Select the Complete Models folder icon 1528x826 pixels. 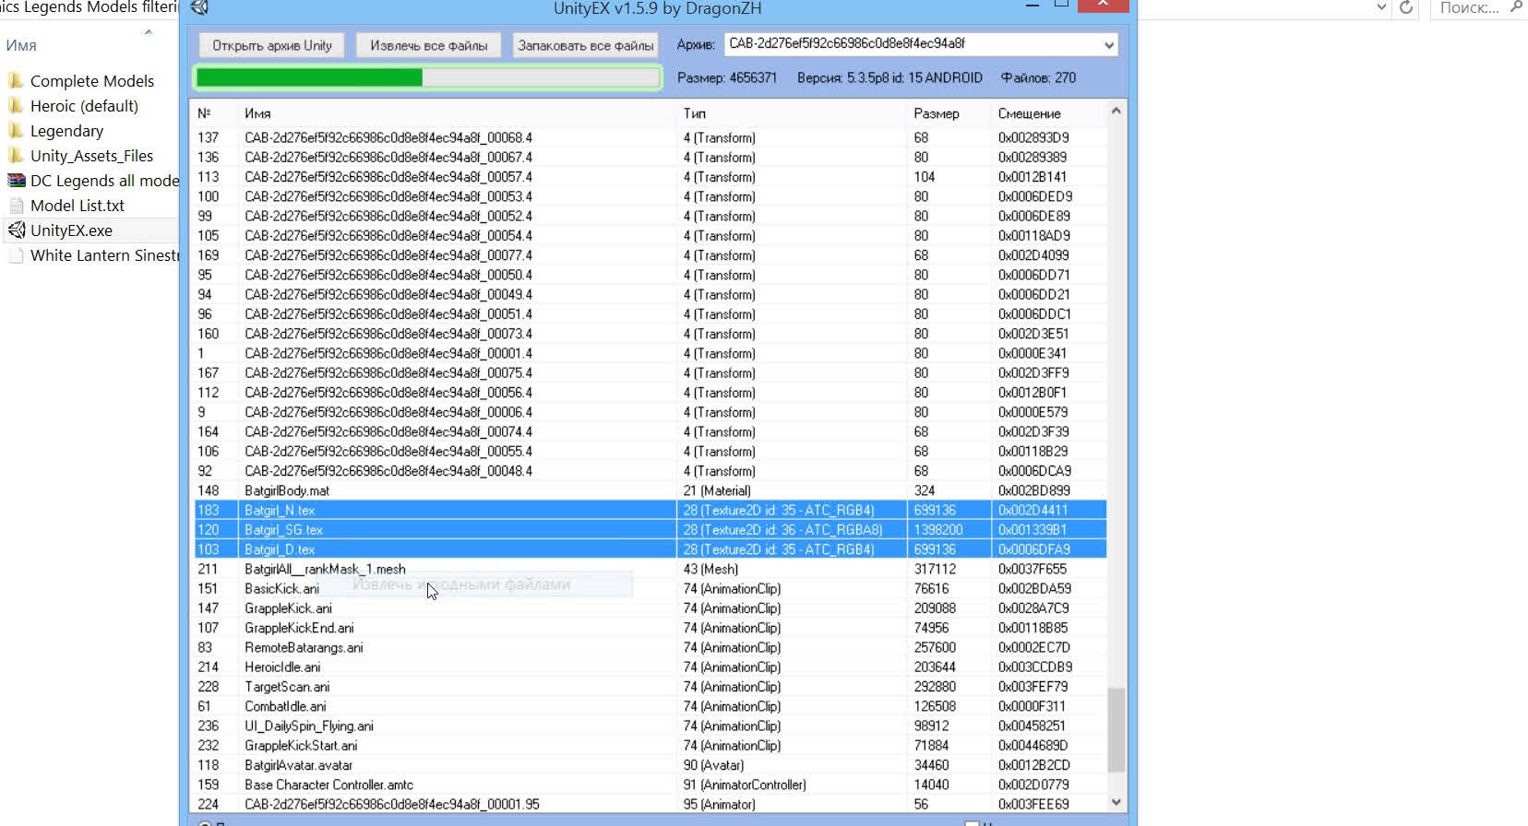(16, 81)
